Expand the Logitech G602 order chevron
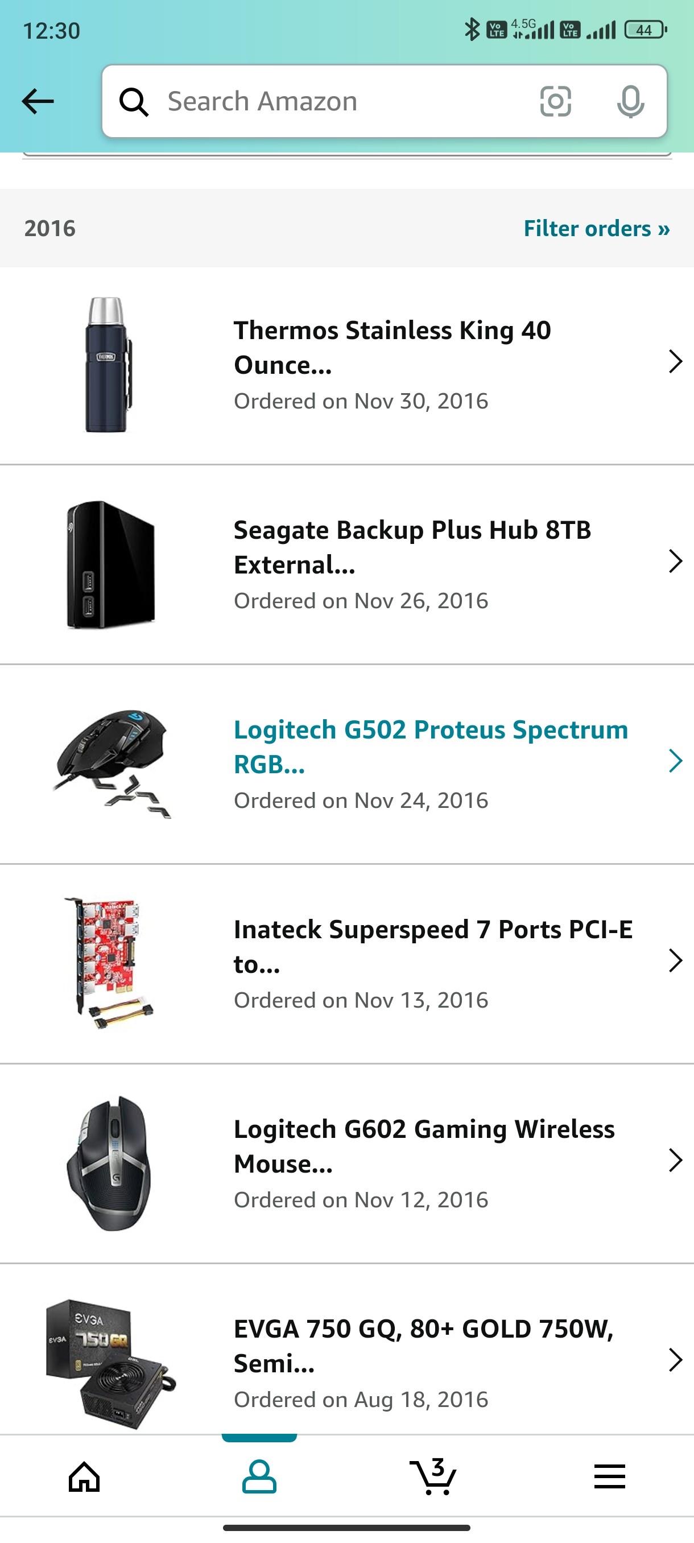The height and width of the screenshot is (1543, 694). 675,1160
